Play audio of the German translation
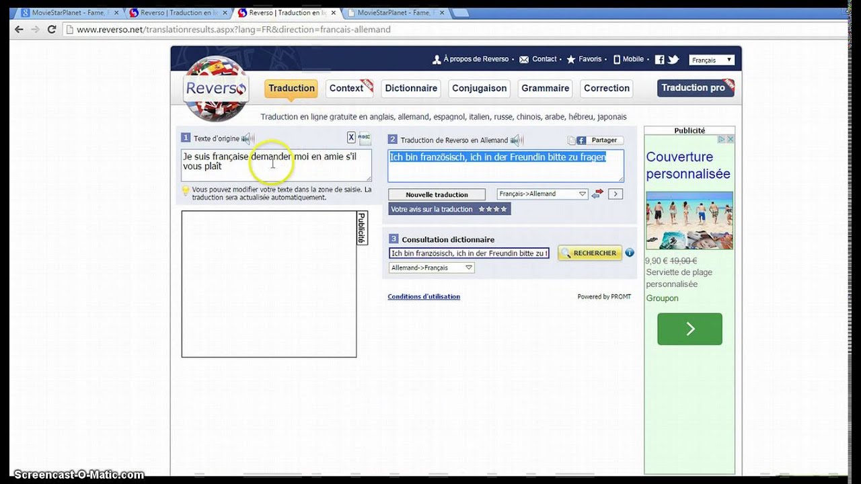Image resolution: width=861 pixels, height=484 pixels. 517,140
